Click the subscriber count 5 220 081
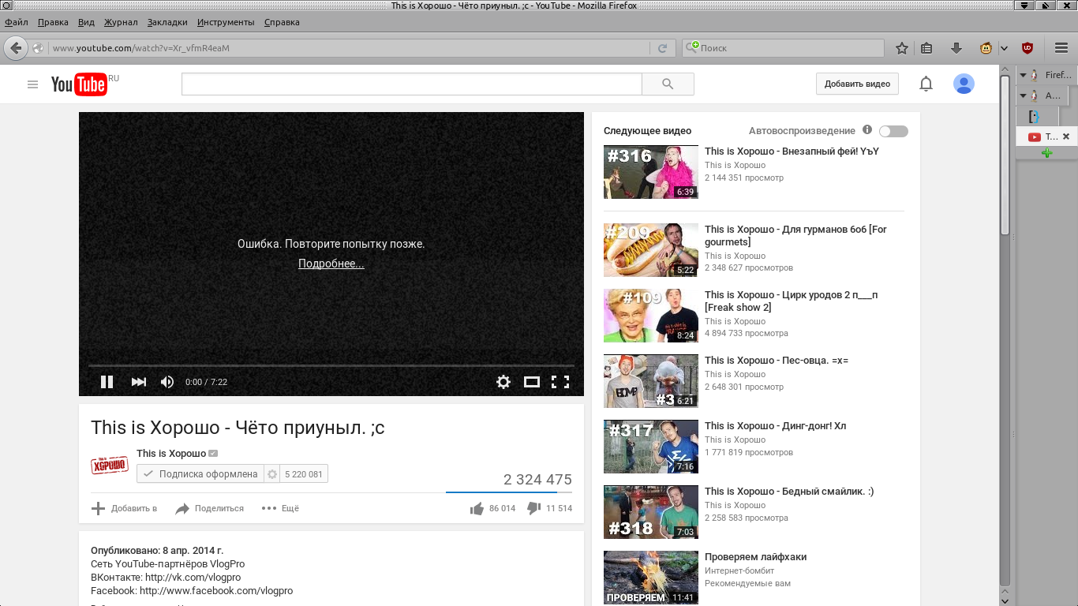 (x=304, y=474)
